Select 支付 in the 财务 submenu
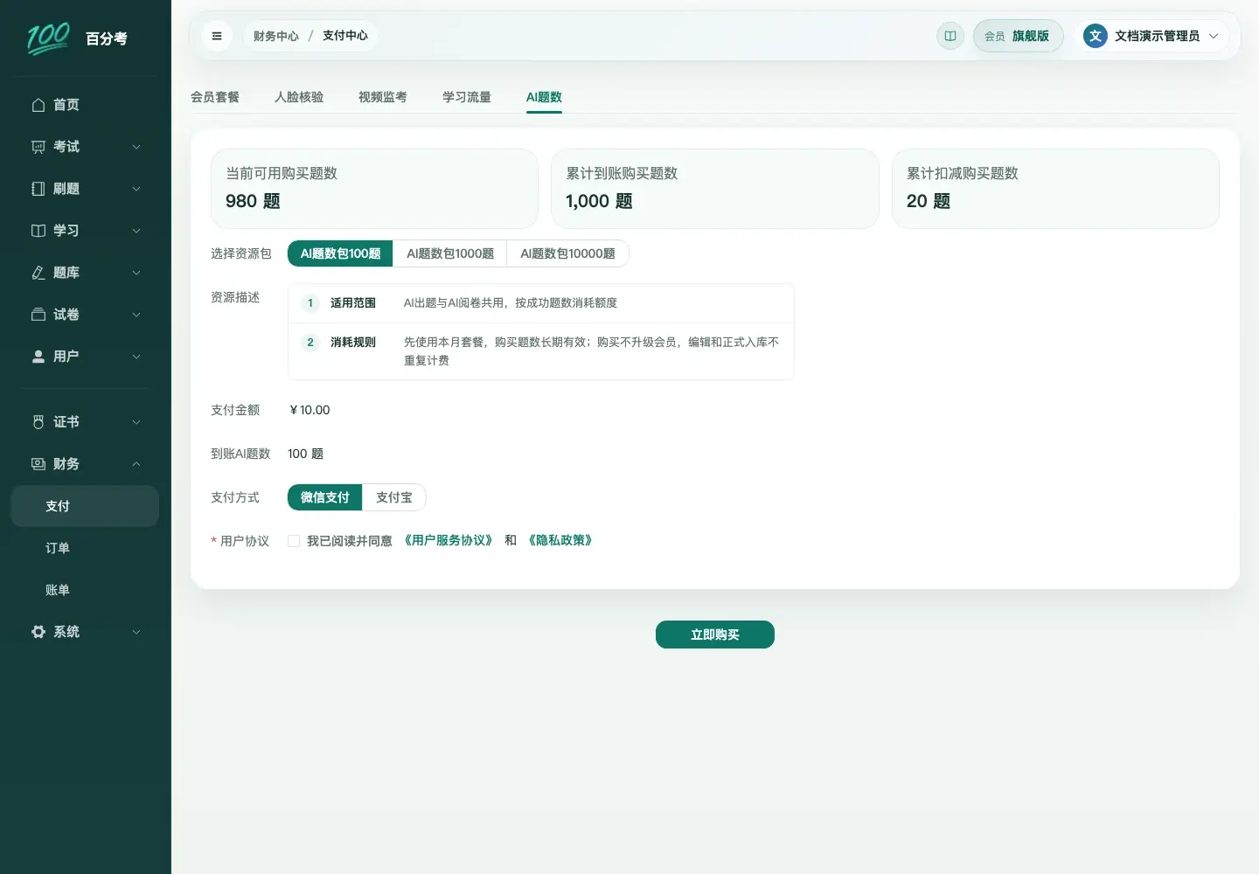 85,506
